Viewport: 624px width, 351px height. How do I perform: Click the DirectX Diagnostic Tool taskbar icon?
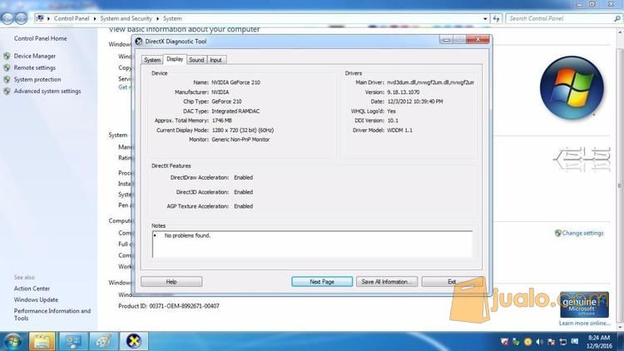tap(132, 341)
